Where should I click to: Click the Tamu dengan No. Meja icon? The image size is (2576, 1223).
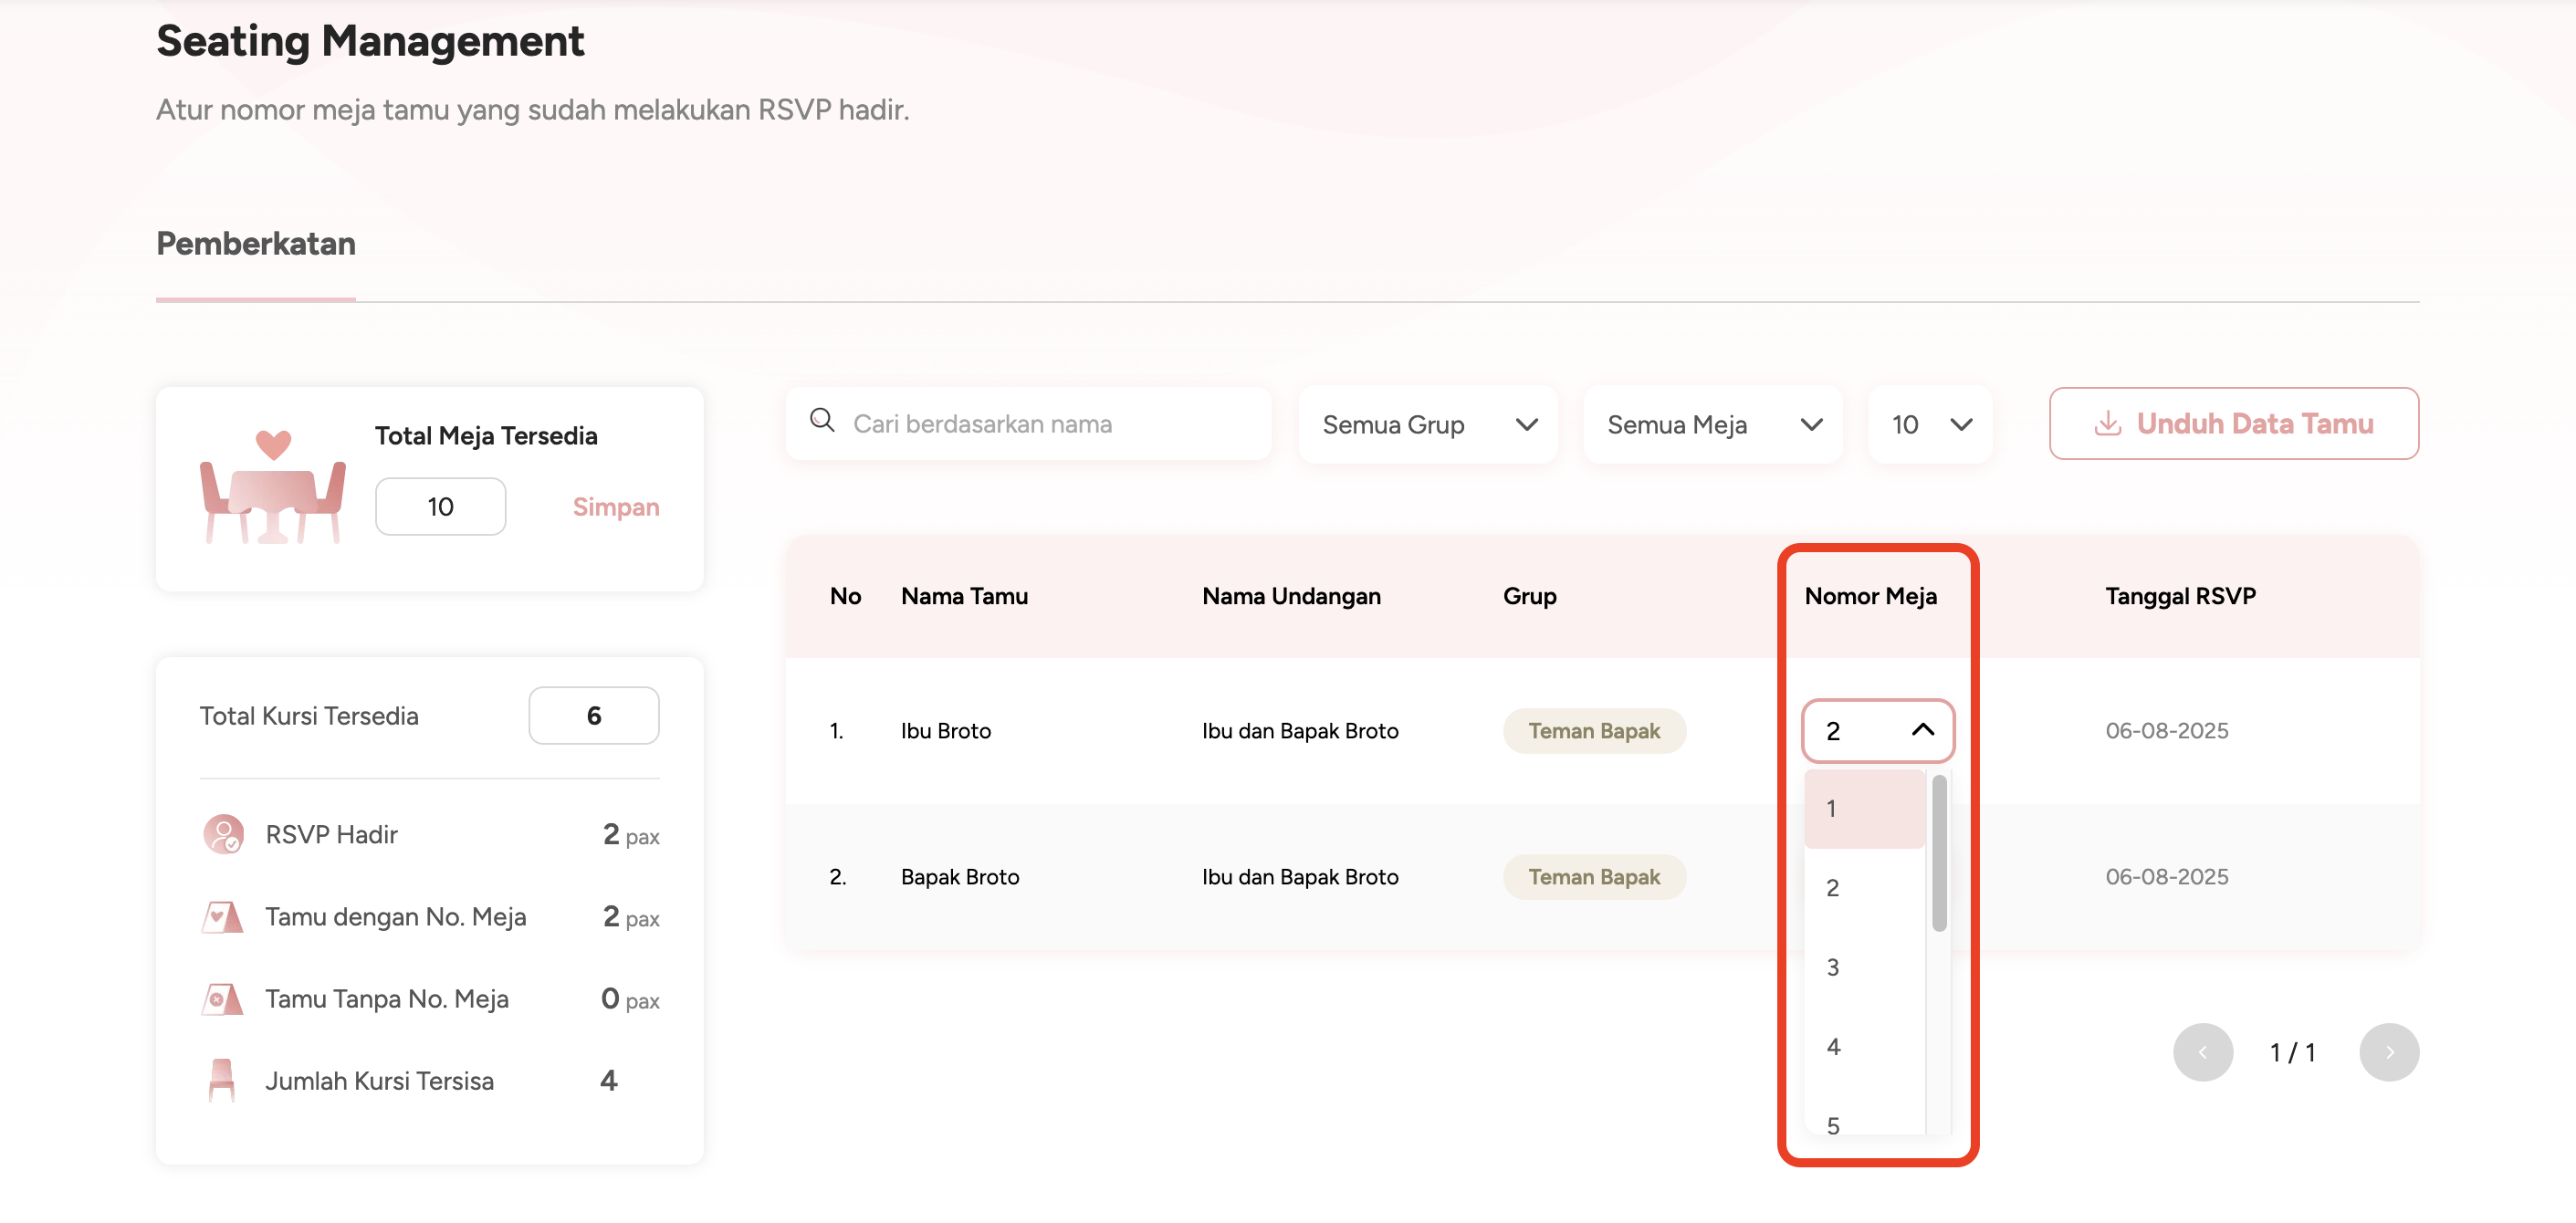click(222, 916)
